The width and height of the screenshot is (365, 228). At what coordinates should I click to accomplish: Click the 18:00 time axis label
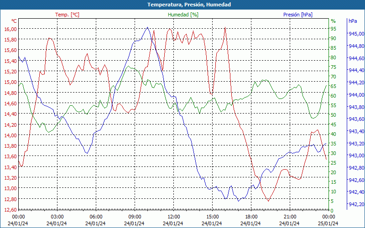click(x=251, y=217)
